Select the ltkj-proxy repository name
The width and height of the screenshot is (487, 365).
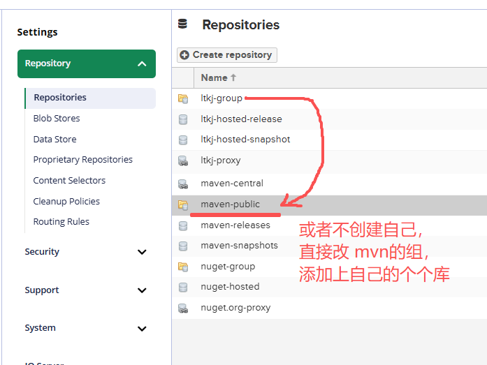point(221,161)
